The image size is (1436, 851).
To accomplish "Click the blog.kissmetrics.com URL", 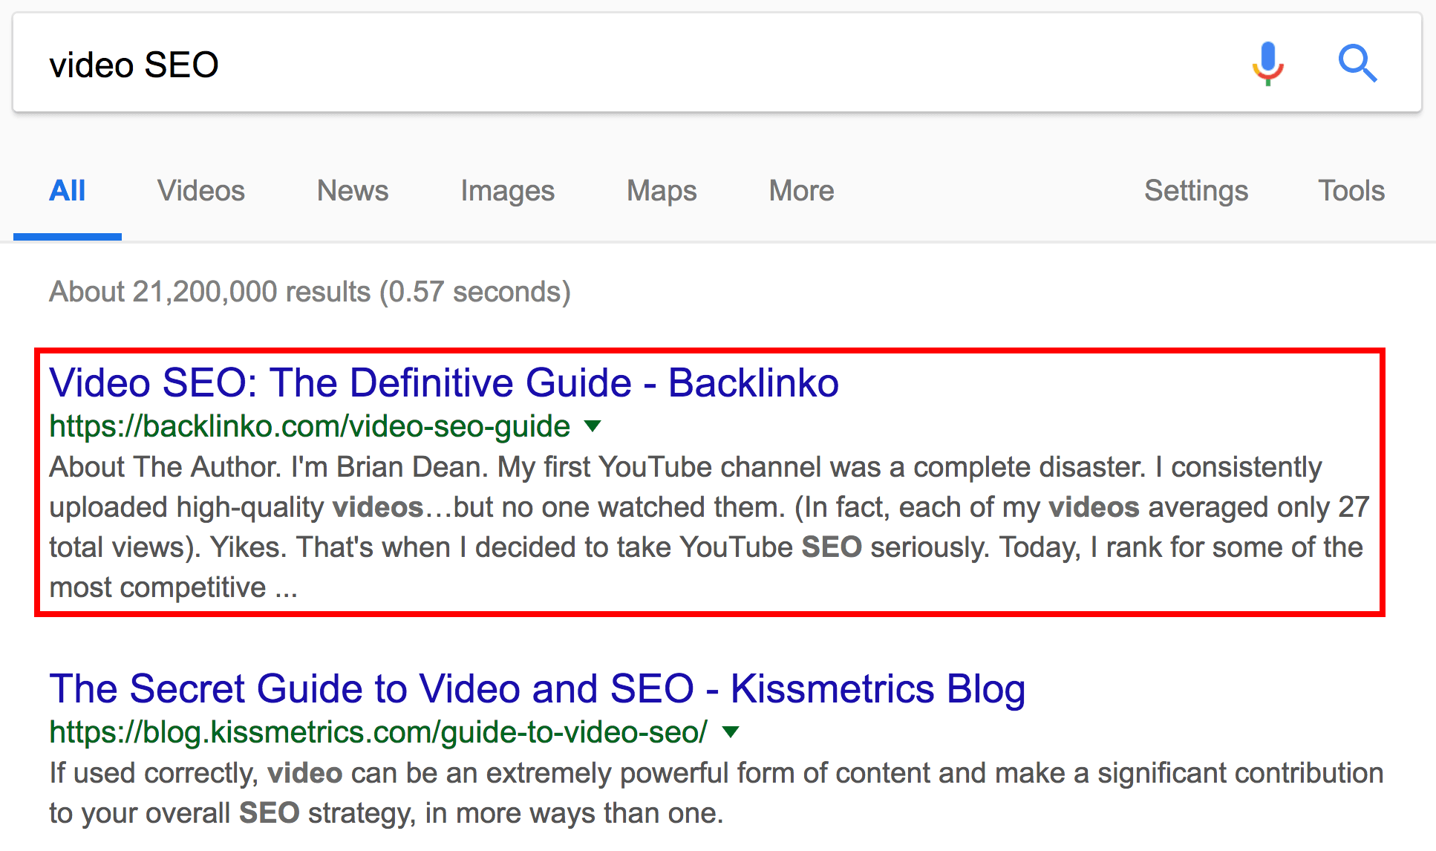I will click(x=379, y=733).
